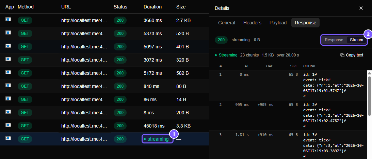The width and height of the screenshot is (372, 159).
Task: Click the 200 status badge in Details
Action: tap(221, 40)
